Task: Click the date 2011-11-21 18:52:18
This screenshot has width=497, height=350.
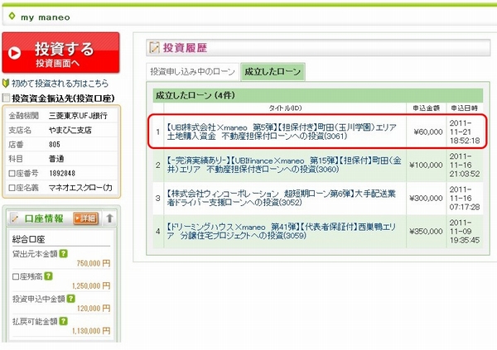Action: [465, 132]
